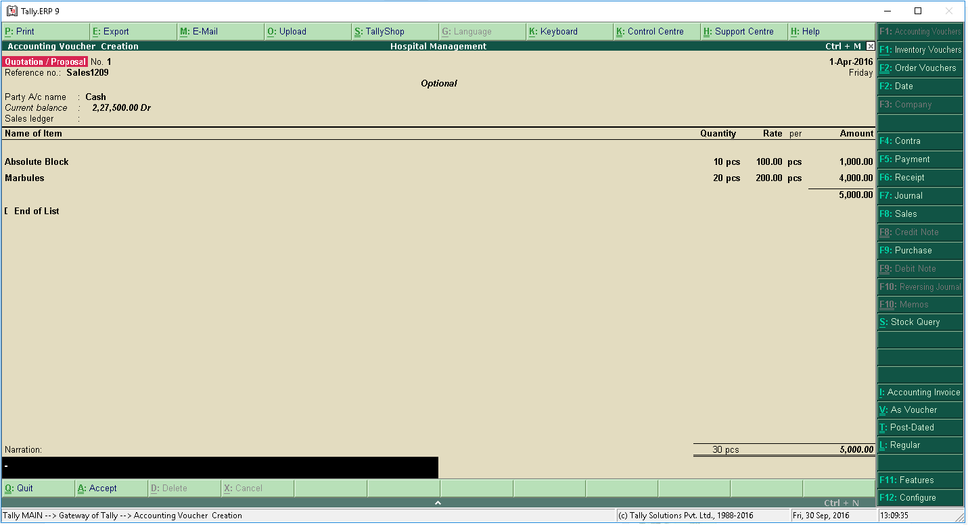Open the O: Upload menu
Image resolution: width=968 pixels, height=525 pixels.
pos(308,32)
